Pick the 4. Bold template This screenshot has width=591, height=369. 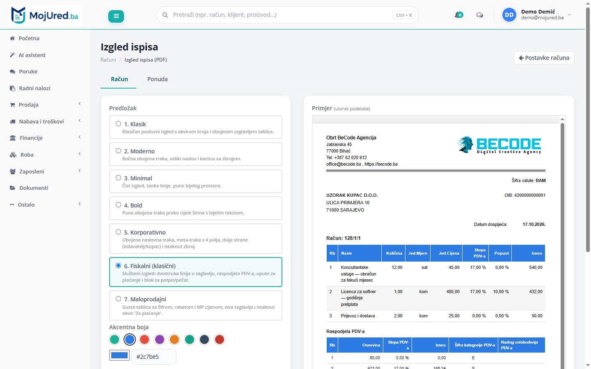pos(196,208)
